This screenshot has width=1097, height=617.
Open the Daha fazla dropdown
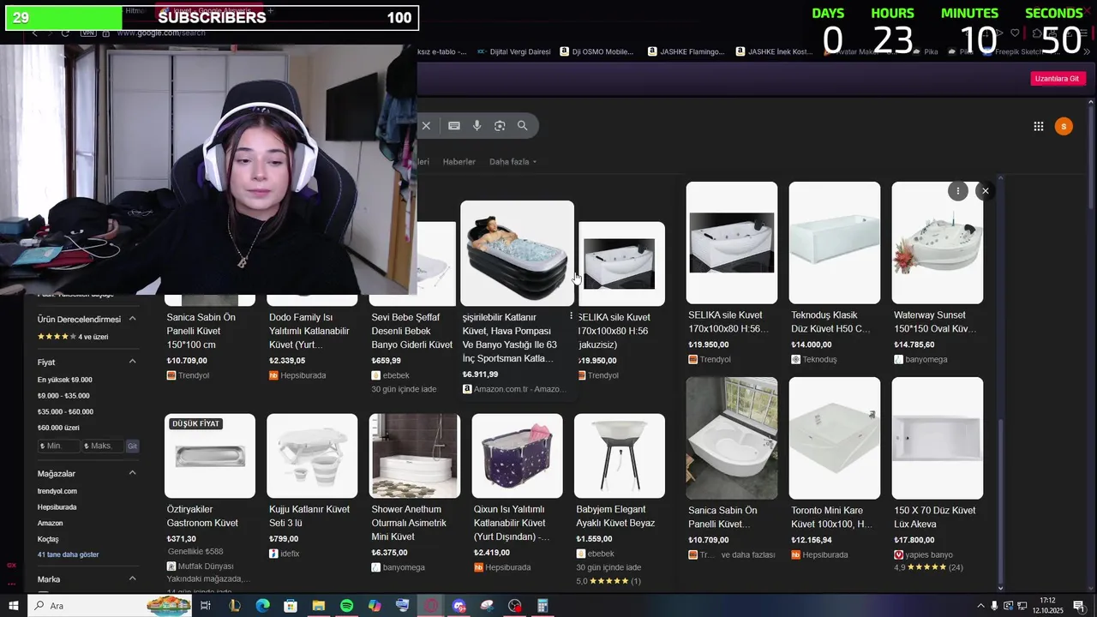(513, 161)
